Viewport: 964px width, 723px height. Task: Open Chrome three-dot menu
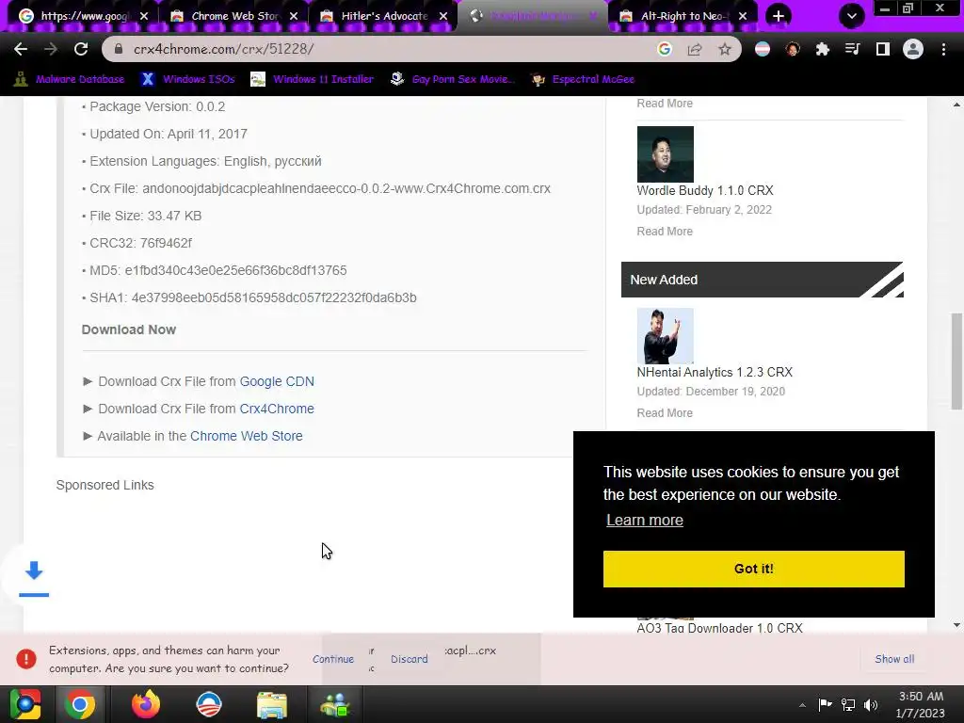coord(943,49)
